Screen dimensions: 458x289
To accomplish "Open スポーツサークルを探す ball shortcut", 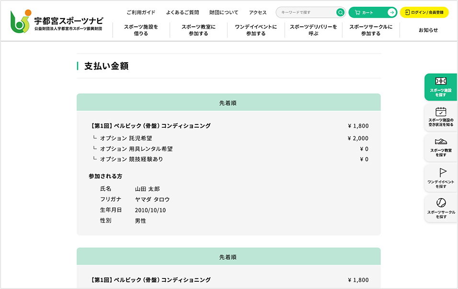I will coord(440,209).
